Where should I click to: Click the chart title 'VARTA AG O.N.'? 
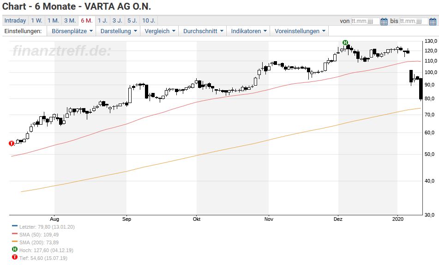[118, 6]
